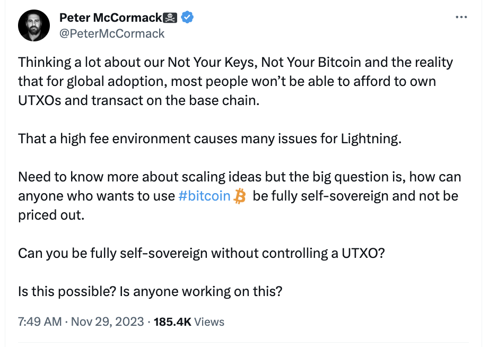Viewport: 489px width, 347px height.
Task: Click the Peter McCormack display name
Action: [110, 18]
